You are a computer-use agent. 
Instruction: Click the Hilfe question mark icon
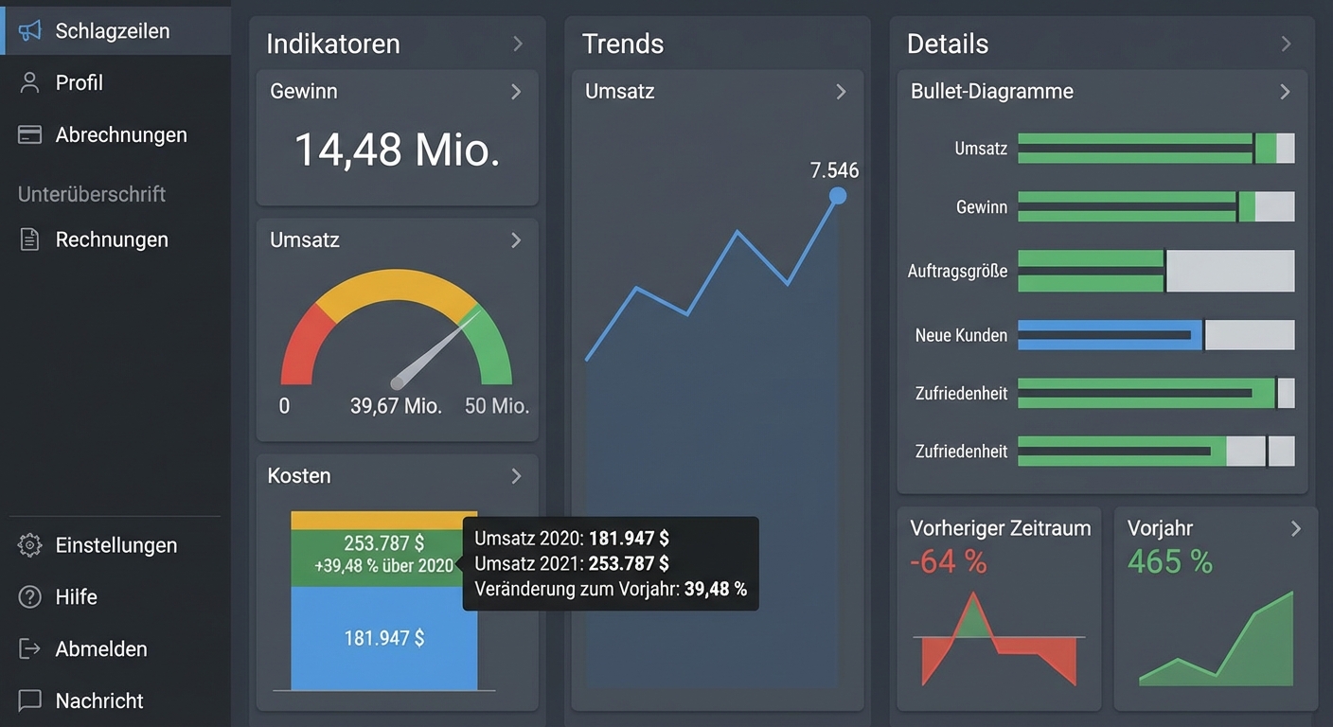(x=30, y=597)
